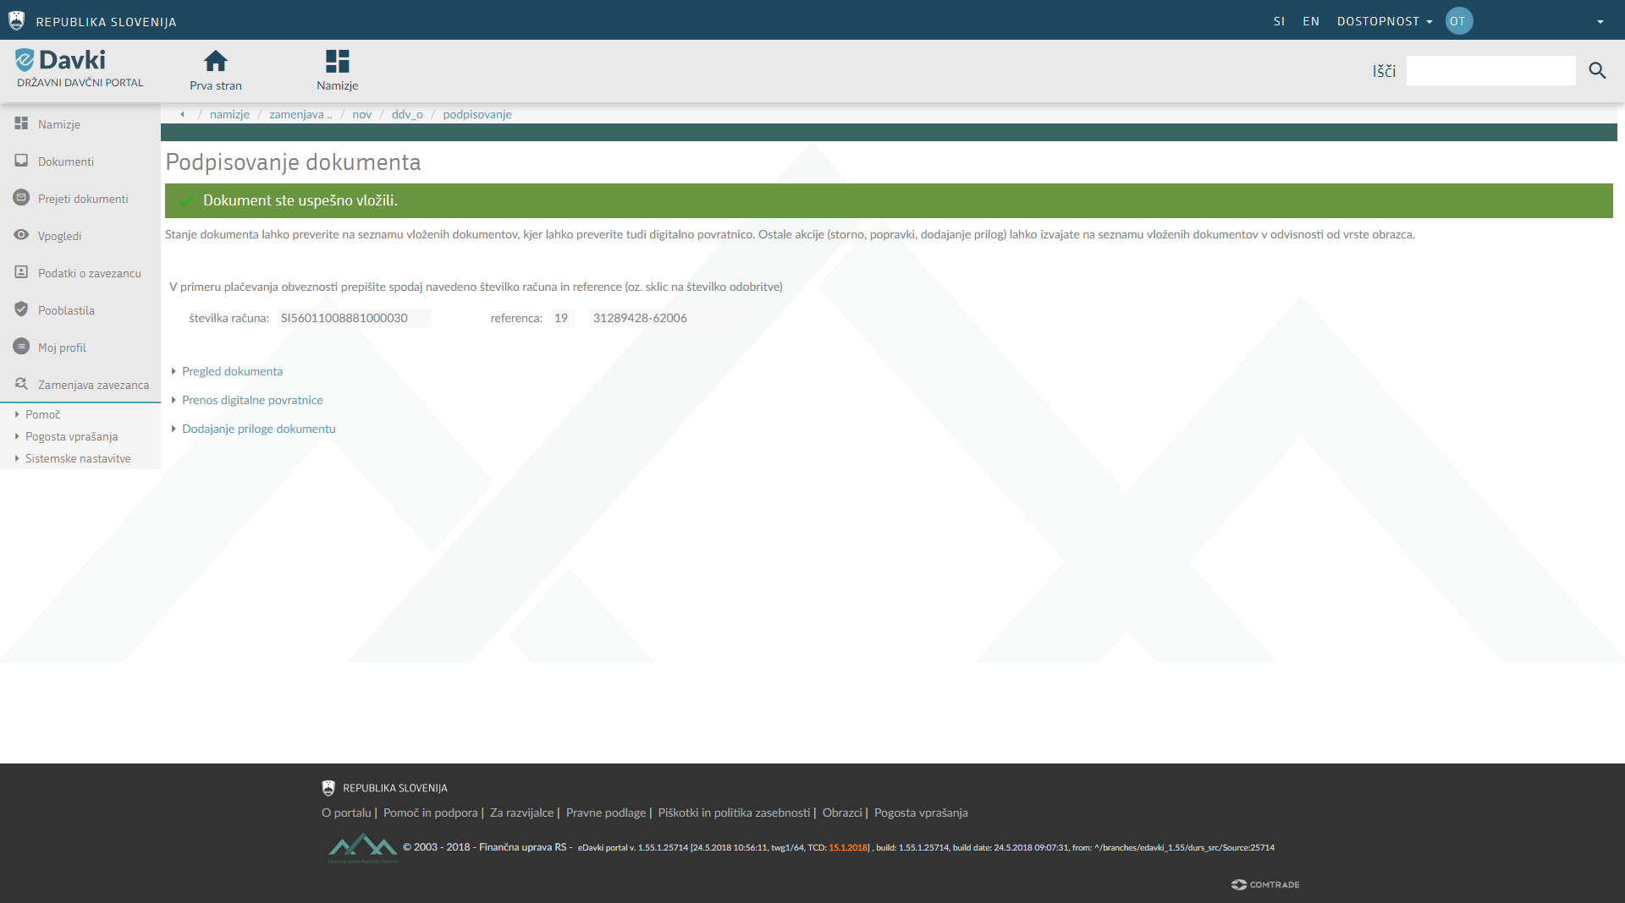Select Pooblastila shield icon in sidebar
Image resolution: width=1625 pixels, height=903 pixels.
[x=21, y=309]
